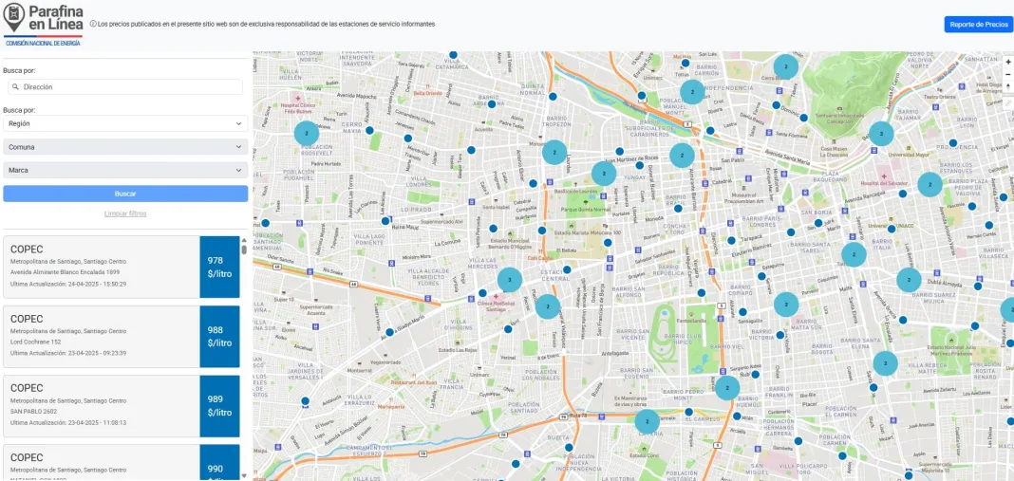The width and height of the screenshot is (1014, 481).
Task: Open the Comuna dropdown
Action: tap(125, 147)
